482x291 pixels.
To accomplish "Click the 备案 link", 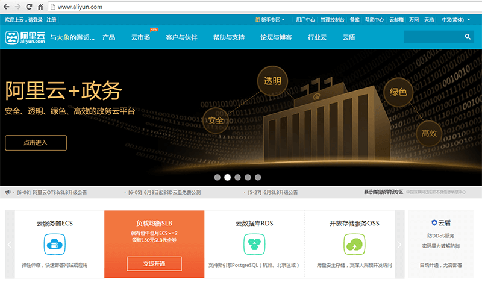I will 354,20.
